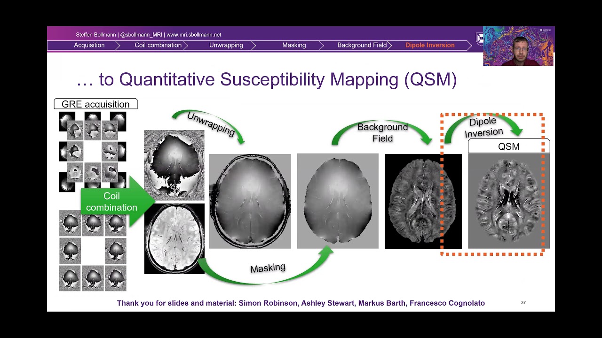
Task: Click the Dipole Inversion arrow label
Action: [483, 127]
